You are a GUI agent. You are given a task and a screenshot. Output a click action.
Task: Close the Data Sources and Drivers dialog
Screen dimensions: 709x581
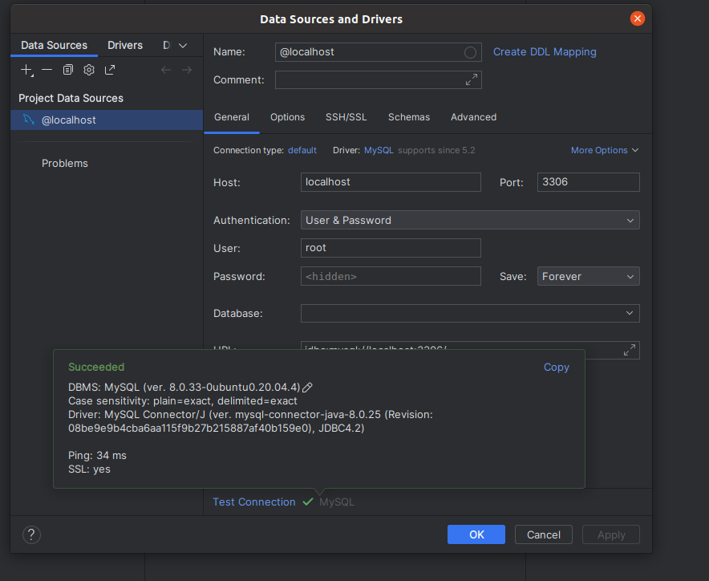pyautogui.click(x=638, y=18)
